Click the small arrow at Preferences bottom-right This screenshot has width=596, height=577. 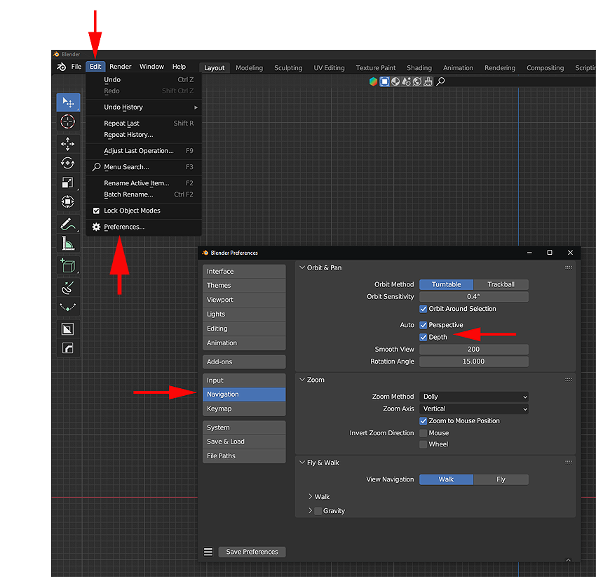pyautogui.click(x=568, y=560)
